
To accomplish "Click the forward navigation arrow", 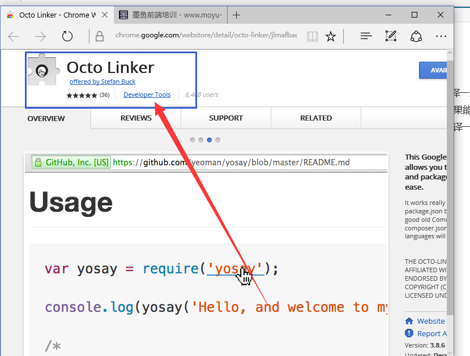I will (40, 37).
